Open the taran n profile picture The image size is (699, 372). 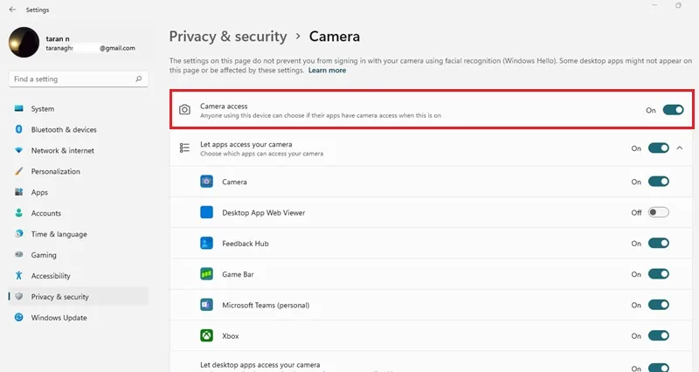click(x=24, y=42)
